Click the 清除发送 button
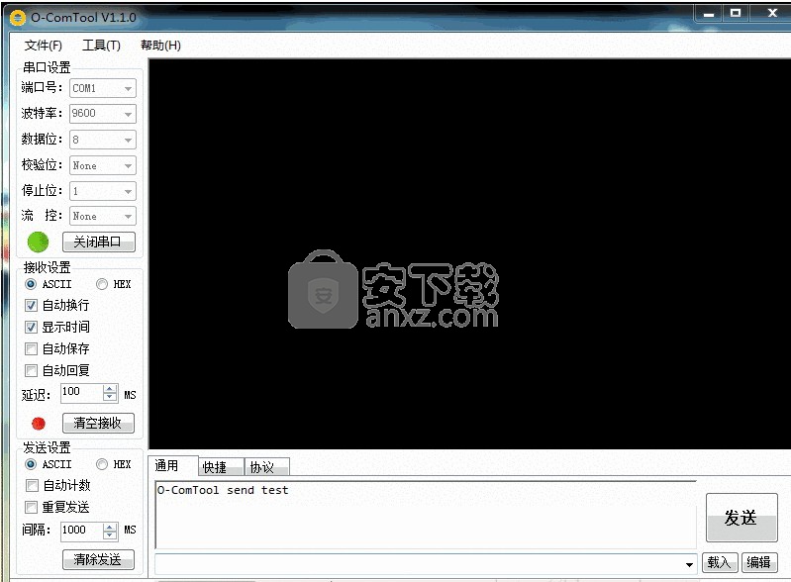 (98, 560)
